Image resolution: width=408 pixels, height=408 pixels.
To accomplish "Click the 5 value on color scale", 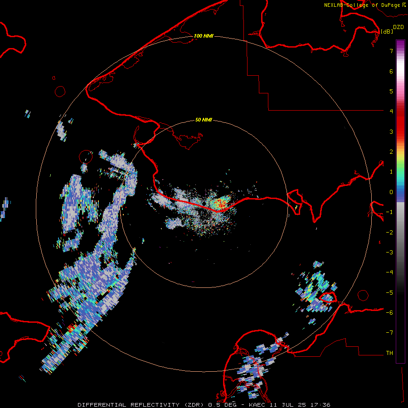I will point(391,91).
